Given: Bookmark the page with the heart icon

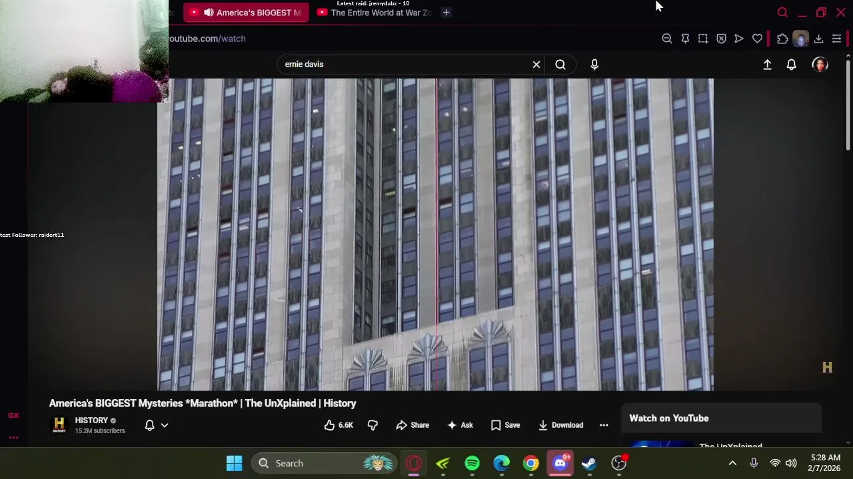Looking at the screenshot, I should pos(757,39).
